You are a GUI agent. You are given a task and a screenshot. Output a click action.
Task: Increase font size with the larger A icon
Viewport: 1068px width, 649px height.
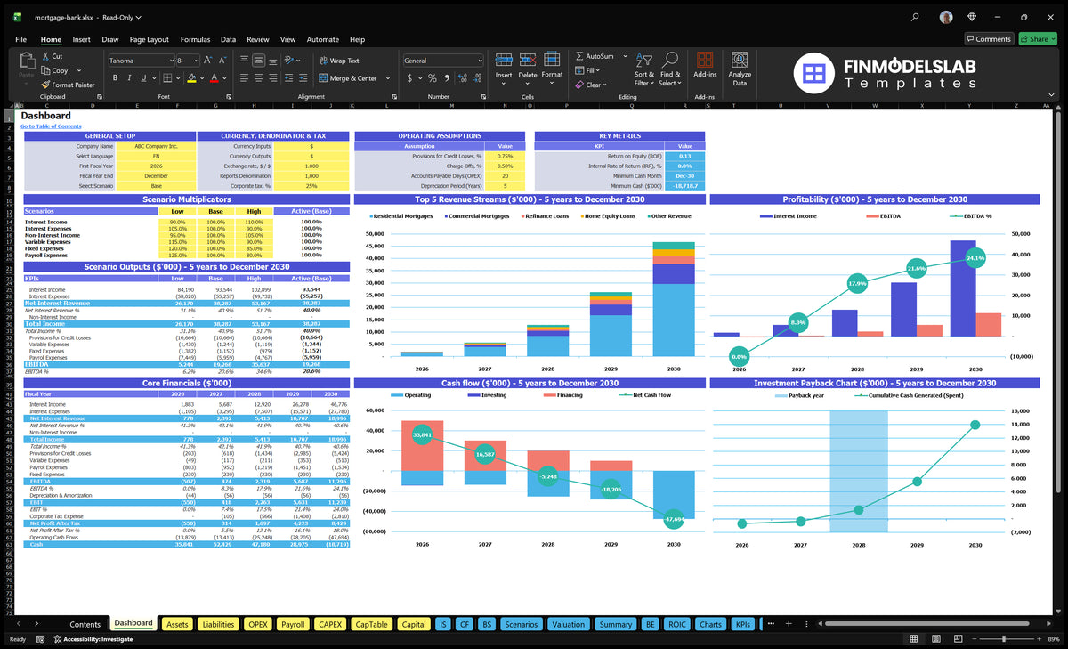point(208,61)
